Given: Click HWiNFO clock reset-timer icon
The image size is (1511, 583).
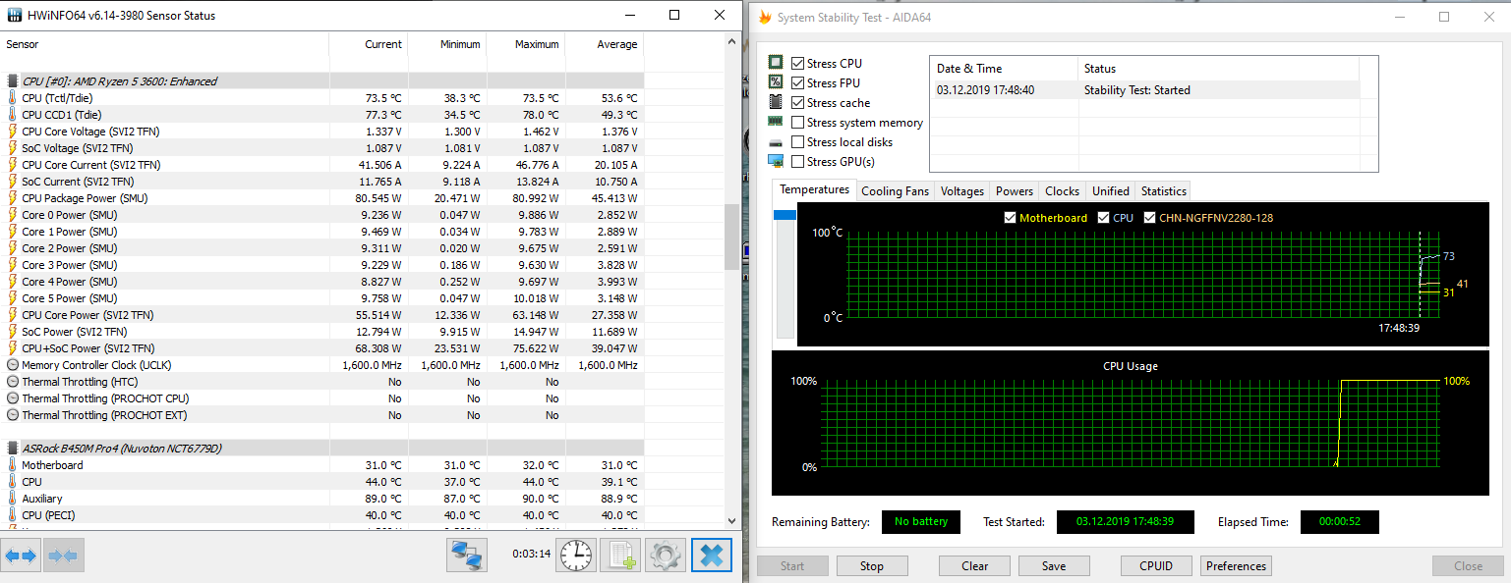Looking at the screenshot, I should point(576,556).
